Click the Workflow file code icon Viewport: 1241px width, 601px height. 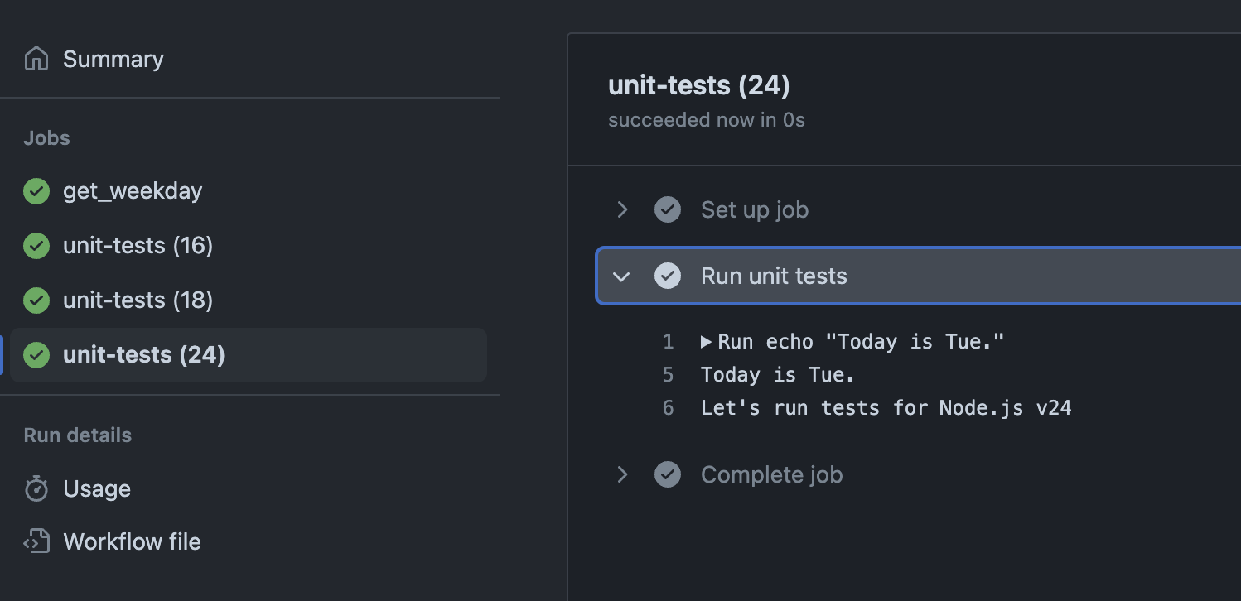click(36, 541)
